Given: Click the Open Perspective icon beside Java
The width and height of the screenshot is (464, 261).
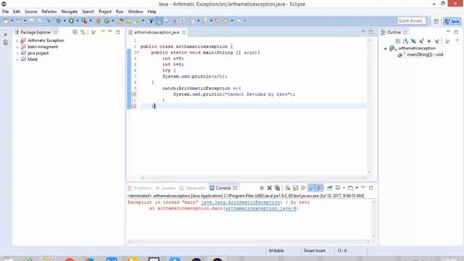Looking at the screenshot, I should tap(436, 21).
